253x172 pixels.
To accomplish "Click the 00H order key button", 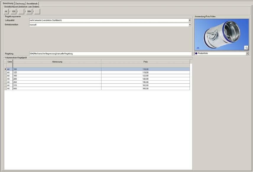I will tap(29, 12).
